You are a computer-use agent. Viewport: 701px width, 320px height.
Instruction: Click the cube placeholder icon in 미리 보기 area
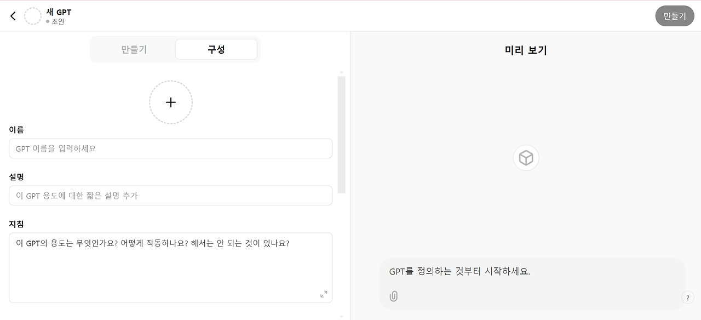tap(526, 158)
